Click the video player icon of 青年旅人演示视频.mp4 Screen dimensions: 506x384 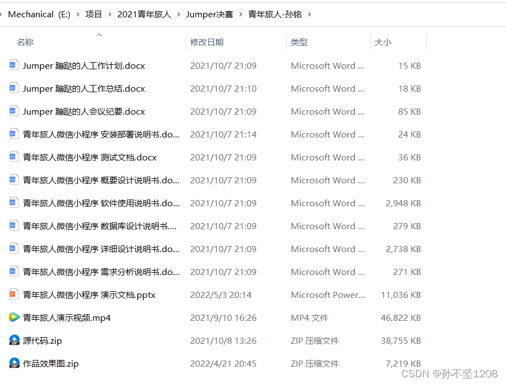tap(14, 317)
